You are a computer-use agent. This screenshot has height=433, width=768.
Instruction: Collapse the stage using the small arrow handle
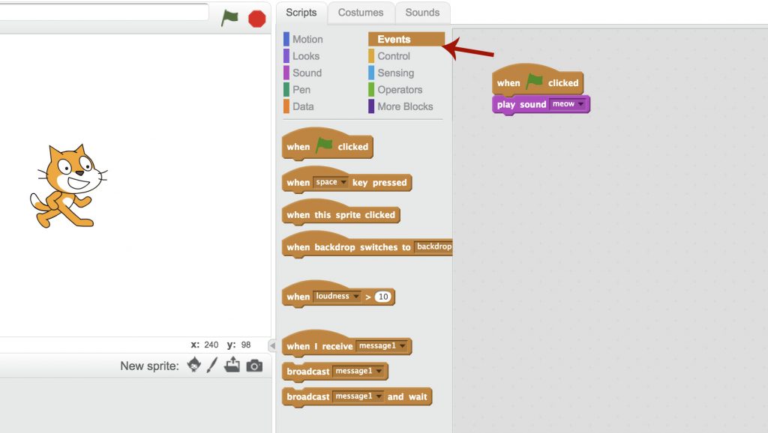[271, 345]
